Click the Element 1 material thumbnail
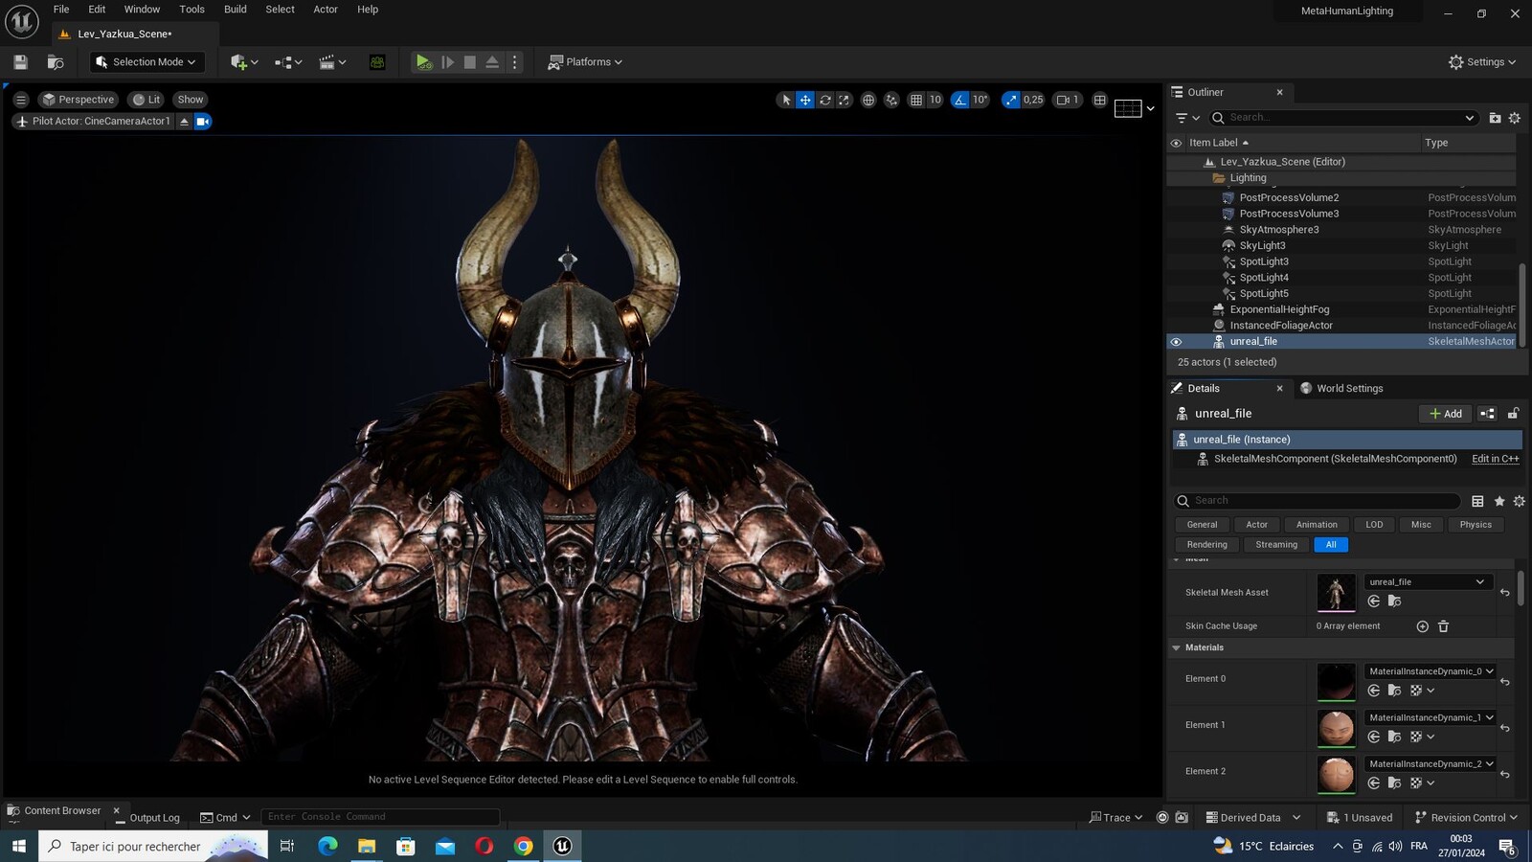Image resolution: width=1532 pixels, height=862 pixels. [1336, 729]
